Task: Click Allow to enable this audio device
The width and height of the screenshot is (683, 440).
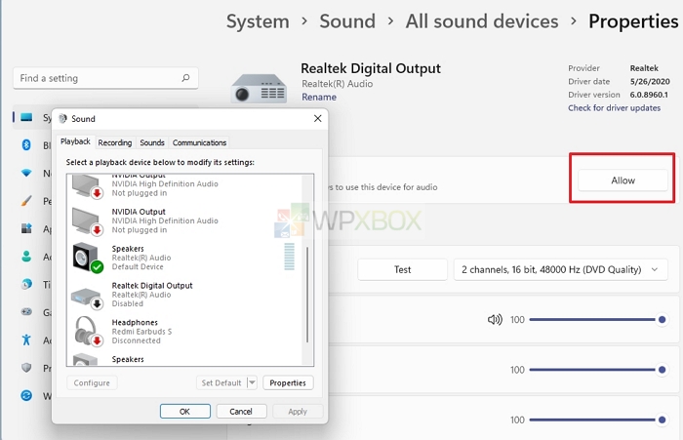Action: coord(623,180)
